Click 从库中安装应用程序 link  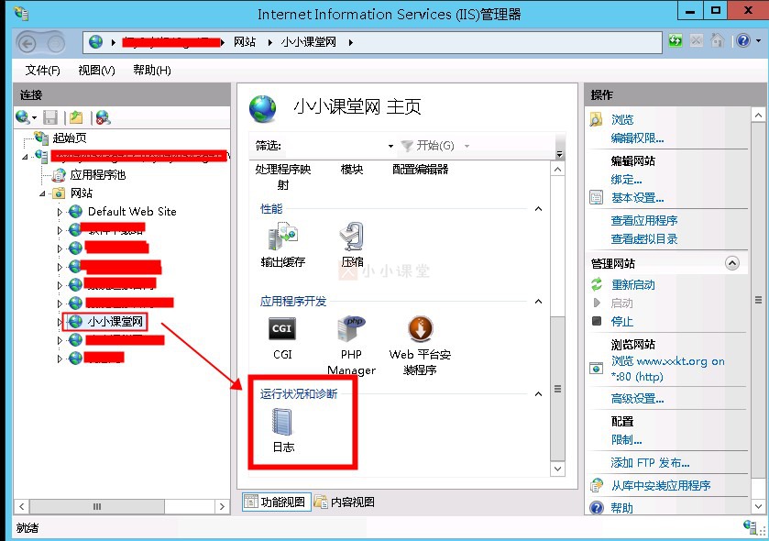[661, 486]
